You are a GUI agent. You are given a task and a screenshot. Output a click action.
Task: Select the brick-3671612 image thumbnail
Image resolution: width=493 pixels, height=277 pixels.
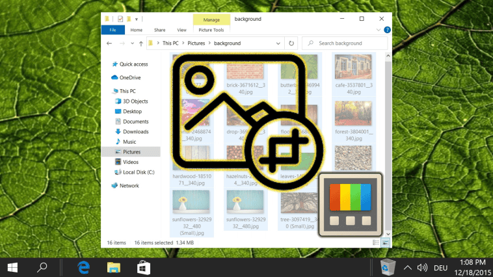tap(245, 70)
